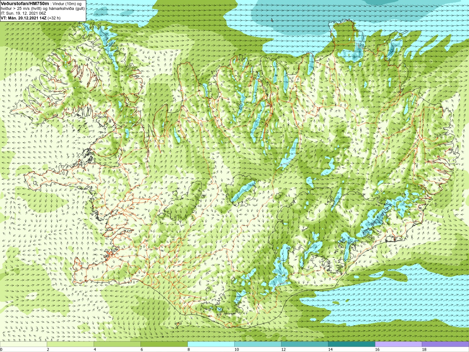Click the legend scale label '18'
The image size is (469, 352).
tap(424, 349)
